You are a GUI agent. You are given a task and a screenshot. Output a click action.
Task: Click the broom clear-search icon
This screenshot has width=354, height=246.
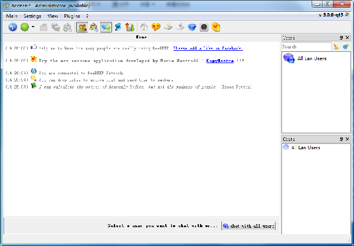pos(336,47)
